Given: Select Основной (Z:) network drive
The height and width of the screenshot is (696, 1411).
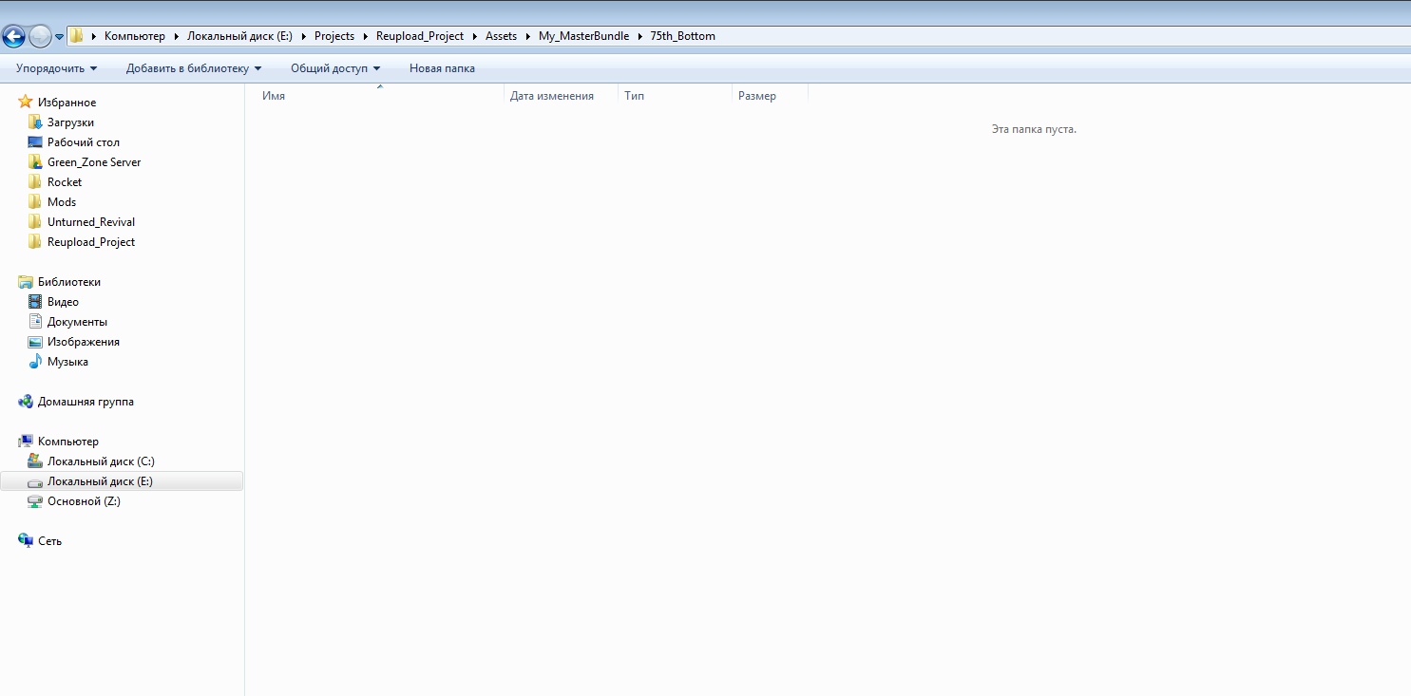Looking at the screenshot, I should (84, 501).
